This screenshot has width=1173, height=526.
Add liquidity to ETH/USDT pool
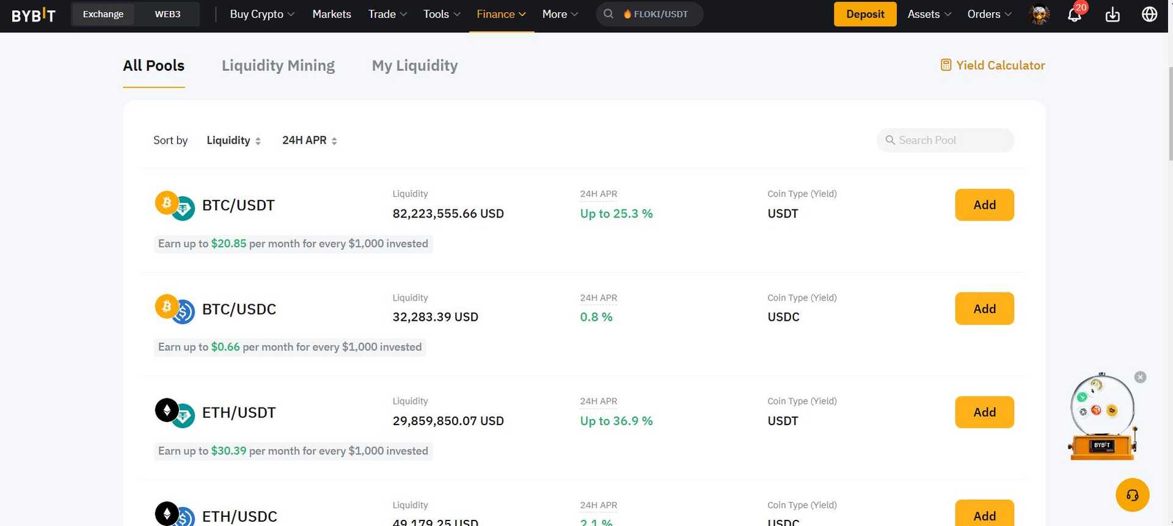point(984,412)
